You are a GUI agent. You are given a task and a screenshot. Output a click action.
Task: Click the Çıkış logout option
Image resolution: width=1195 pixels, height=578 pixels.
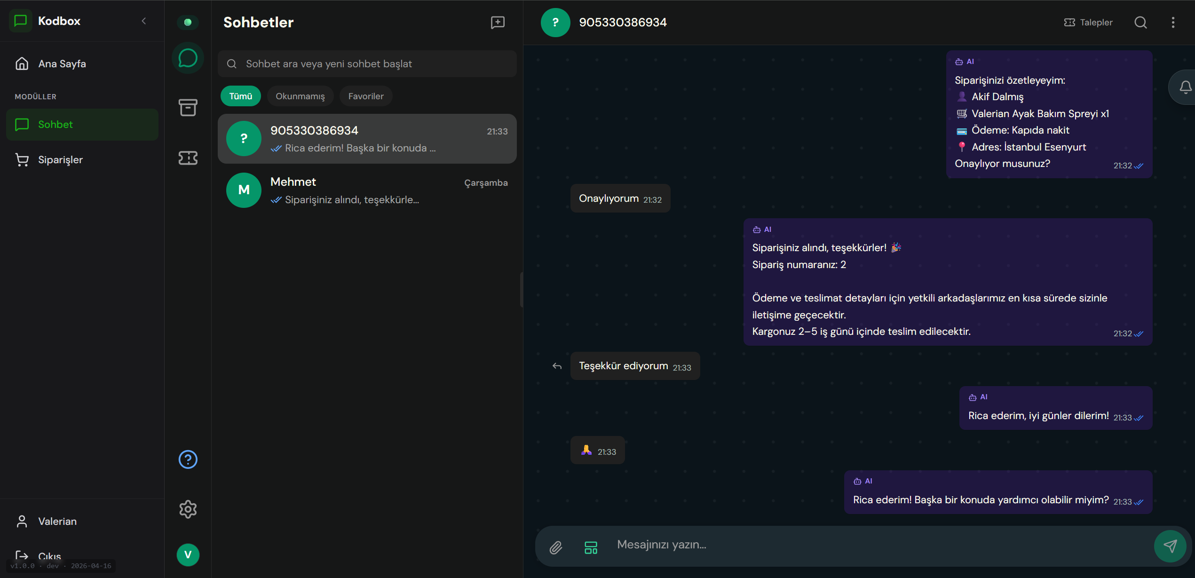82,555
